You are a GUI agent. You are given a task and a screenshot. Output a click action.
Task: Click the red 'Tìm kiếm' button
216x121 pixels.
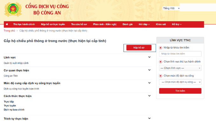tap(180, 91)
